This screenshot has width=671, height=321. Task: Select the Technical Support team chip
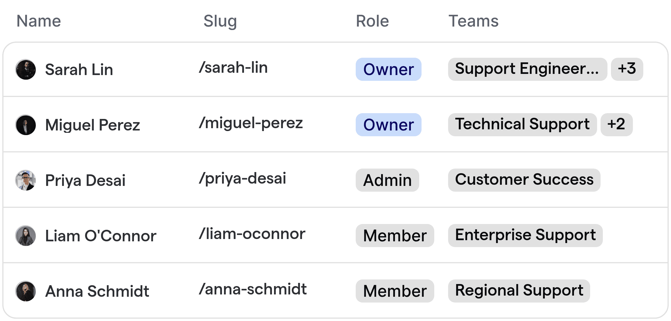[523, 124]
